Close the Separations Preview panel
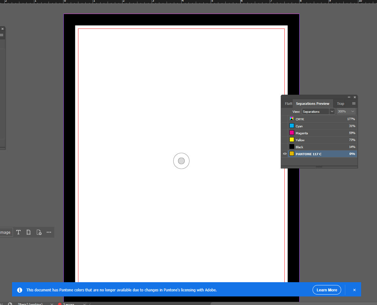 355,97
